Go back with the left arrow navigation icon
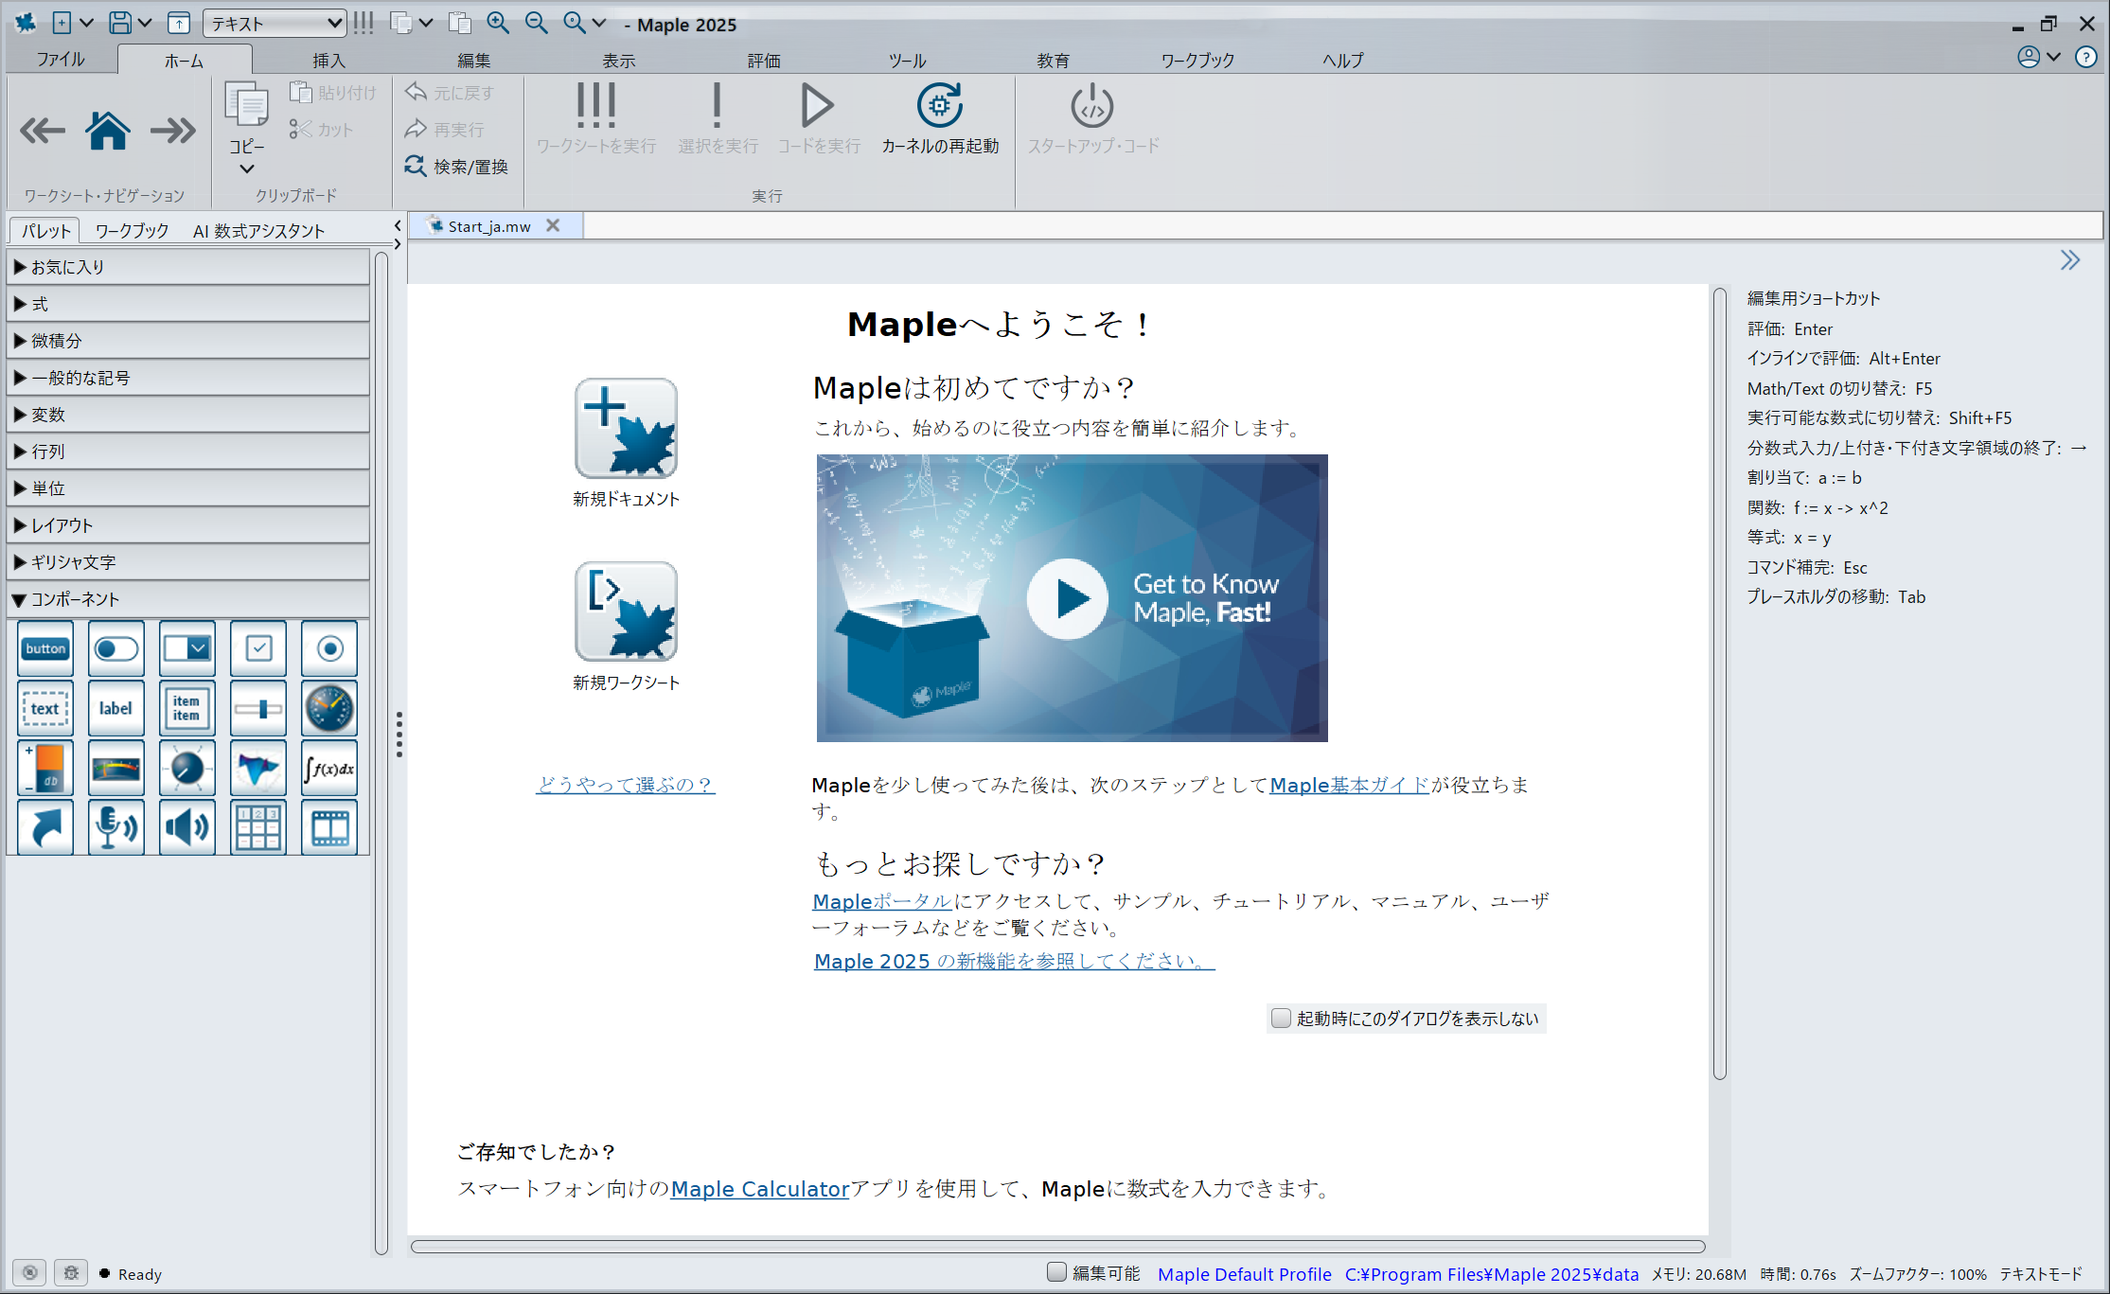 43,131
